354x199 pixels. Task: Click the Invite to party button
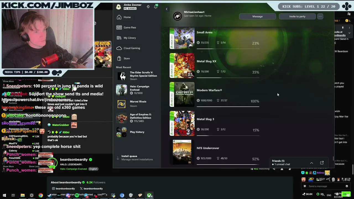(x=297, y=16)
